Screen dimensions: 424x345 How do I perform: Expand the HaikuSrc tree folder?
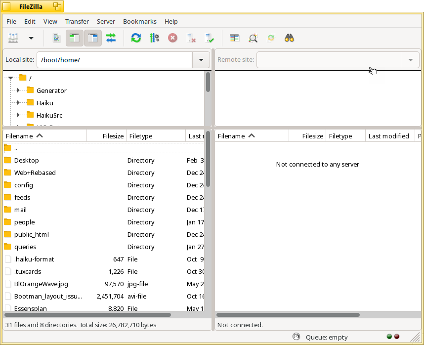pos(18,115)
